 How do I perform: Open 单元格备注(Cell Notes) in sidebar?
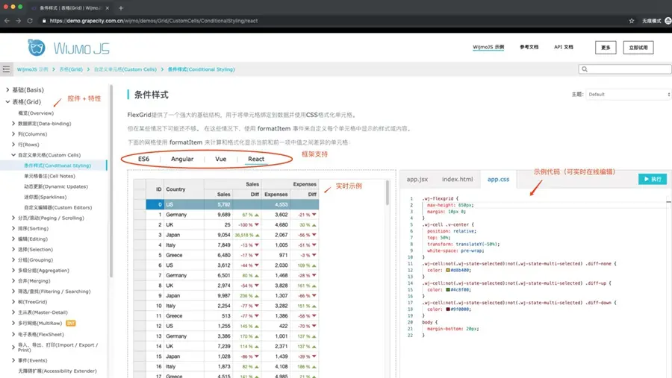tap(49, 176)
